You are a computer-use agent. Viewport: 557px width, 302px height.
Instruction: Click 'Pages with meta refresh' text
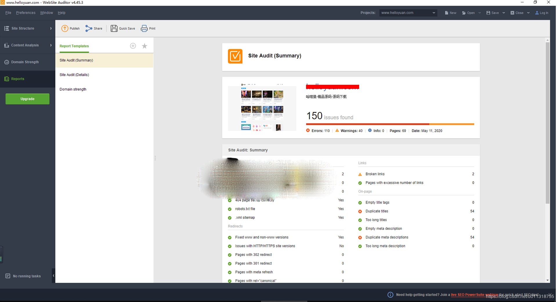[x=254, y=272]
